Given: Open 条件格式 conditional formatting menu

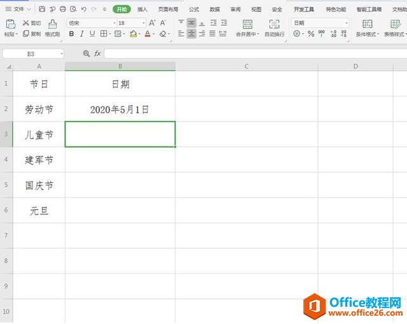Looking at the screenshot, I should tap(368, 28).
